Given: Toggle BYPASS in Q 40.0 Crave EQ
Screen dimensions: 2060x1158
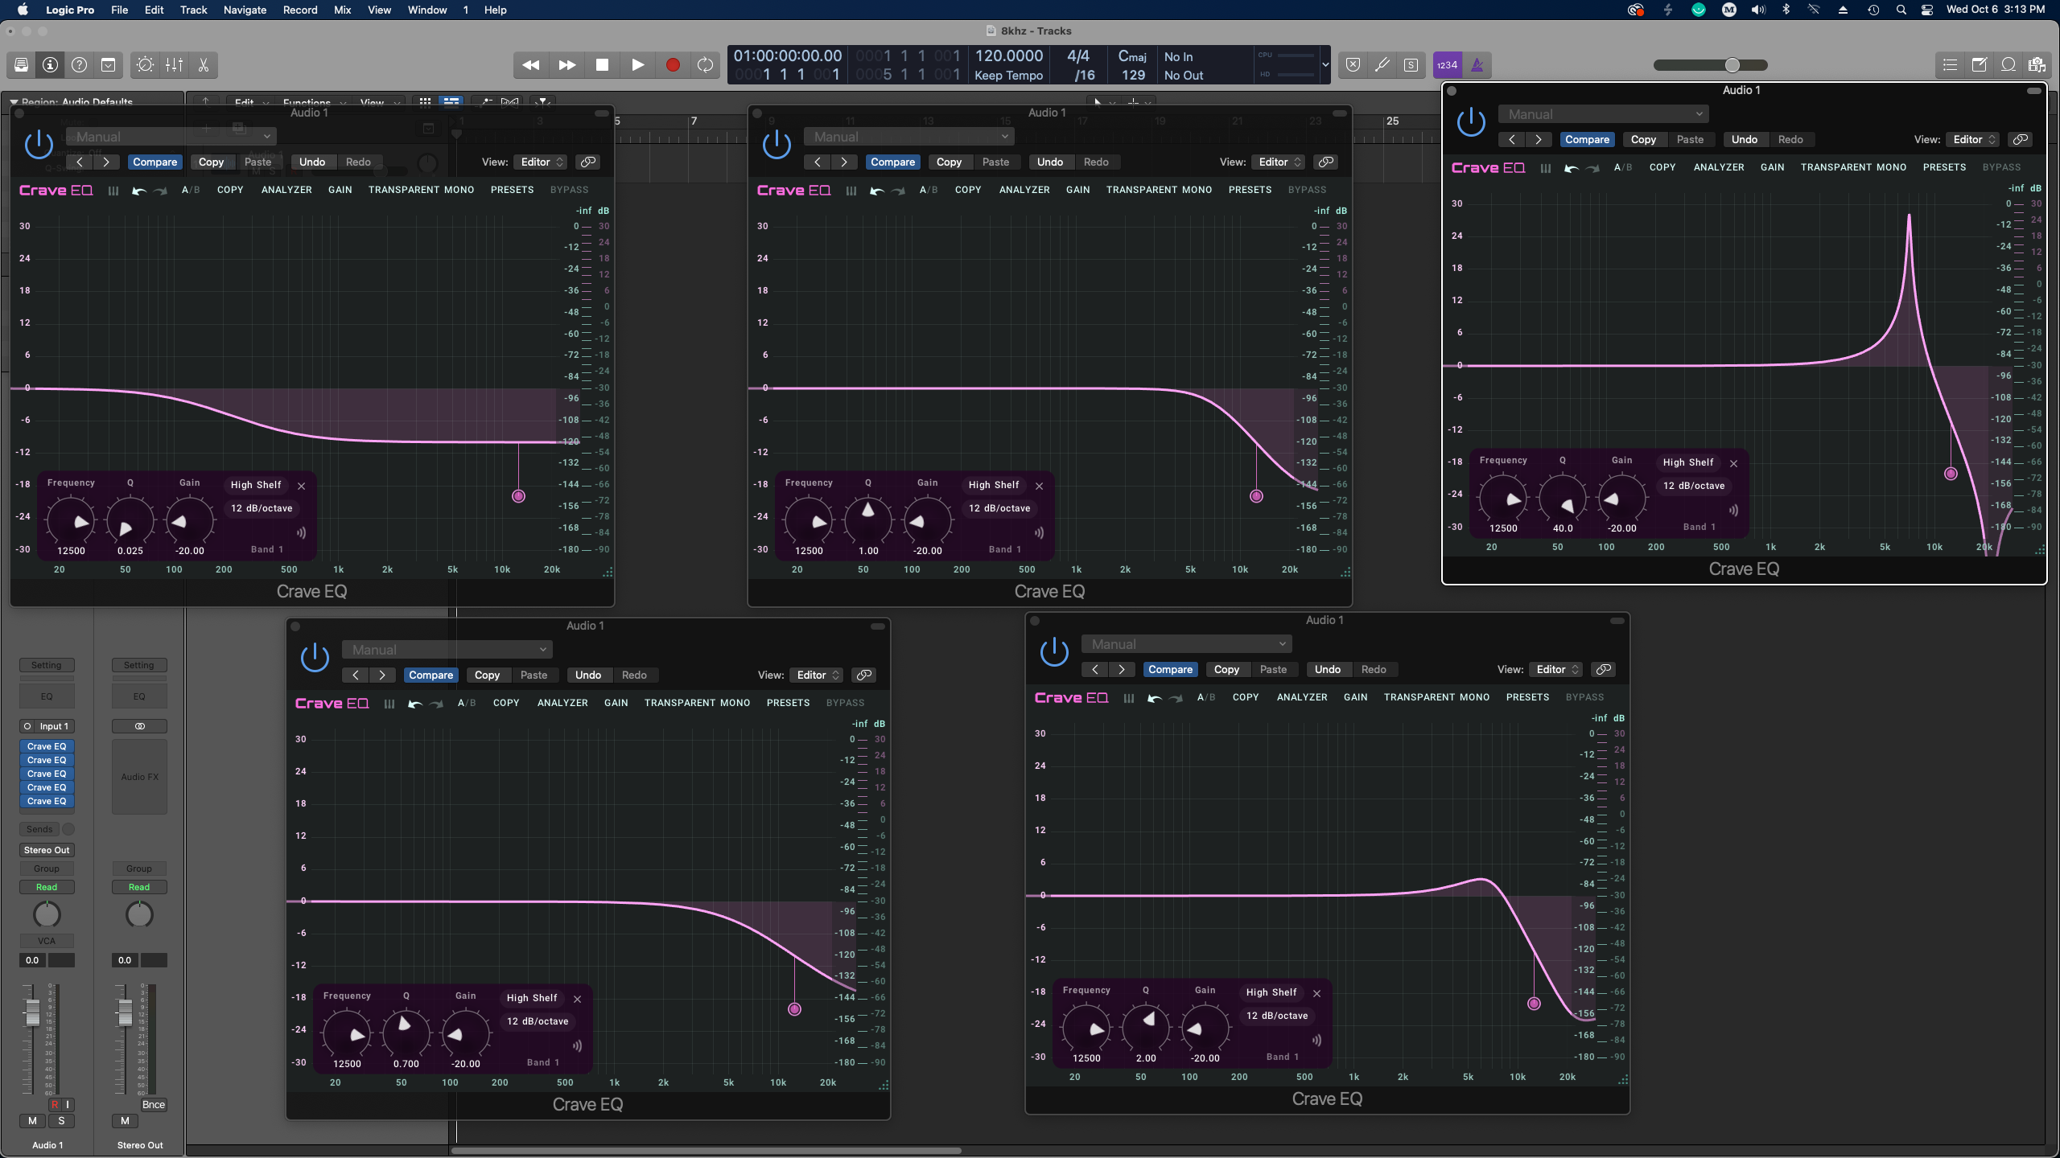Looking at the screenshot, I should 2001,167.
